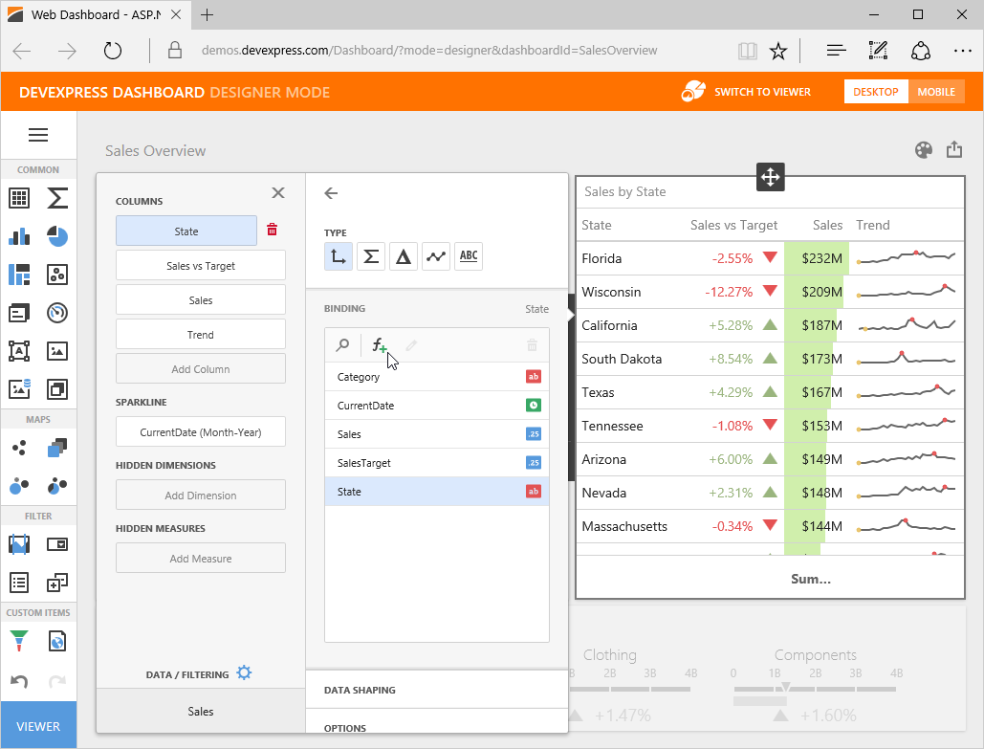Click the add calculated field icon
This screenshot has width=984, height=749.
click(x=379, y=345)
